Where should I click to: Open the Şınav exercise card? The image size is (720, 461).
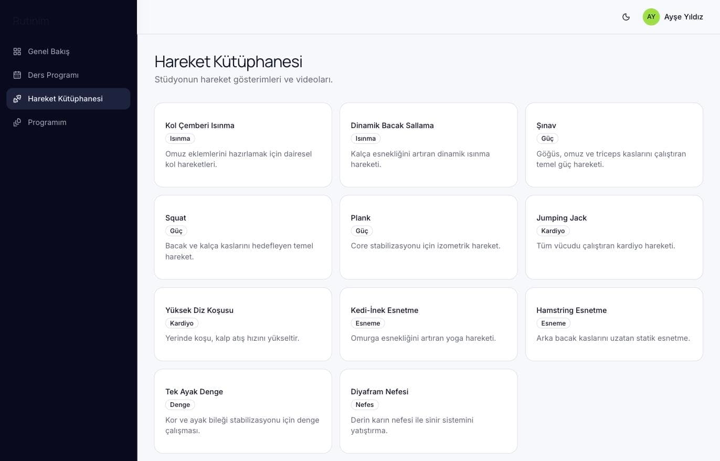[614, 145]
